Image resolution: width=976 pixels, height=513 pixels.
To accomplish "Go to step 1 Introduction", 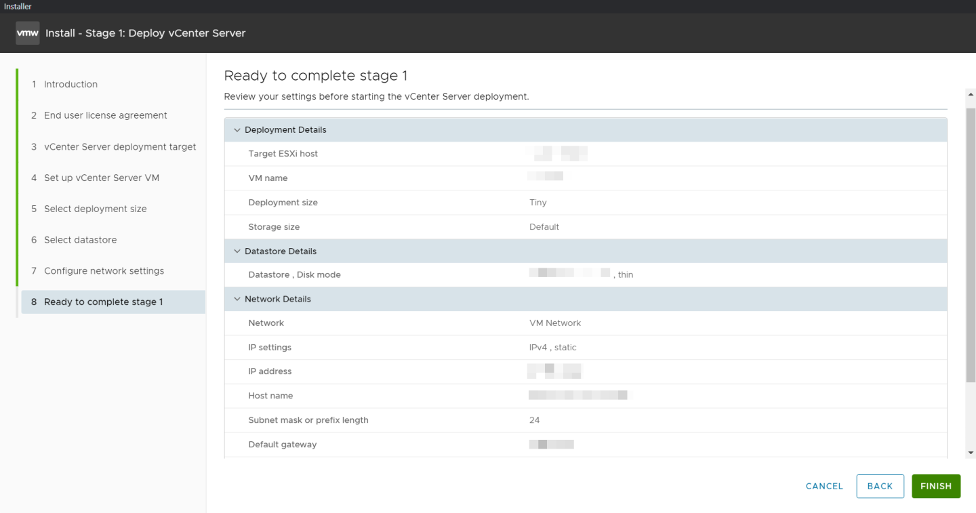I will click(70, 85).
